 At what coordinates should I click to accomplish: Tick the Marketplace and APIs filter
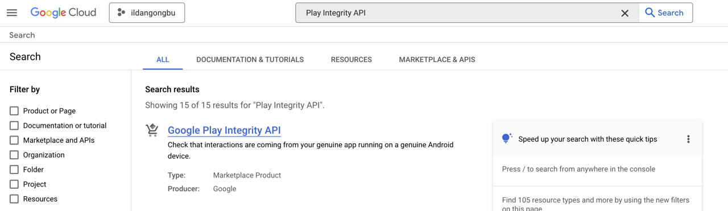pos(14,140)
